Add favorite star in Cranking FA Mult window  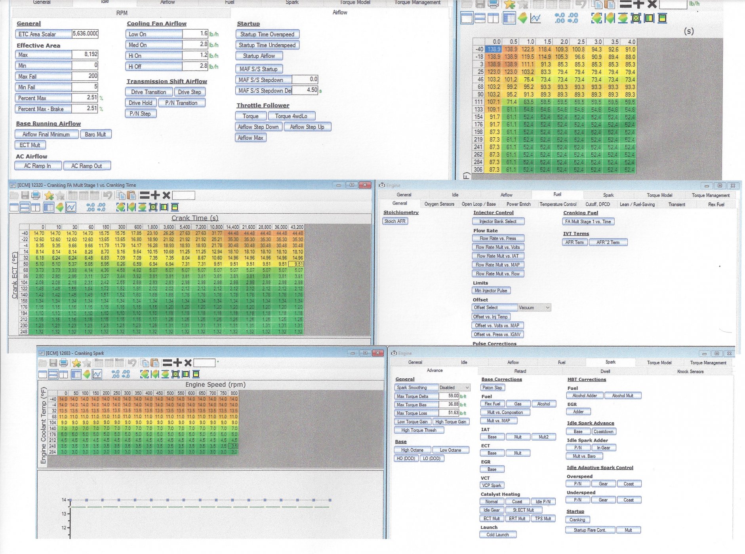[49, 195]
